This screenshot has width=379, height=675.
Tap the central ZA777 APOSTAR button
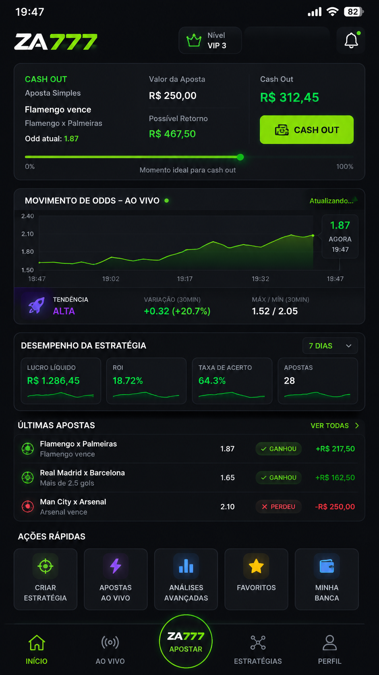[x=186, y=641]
